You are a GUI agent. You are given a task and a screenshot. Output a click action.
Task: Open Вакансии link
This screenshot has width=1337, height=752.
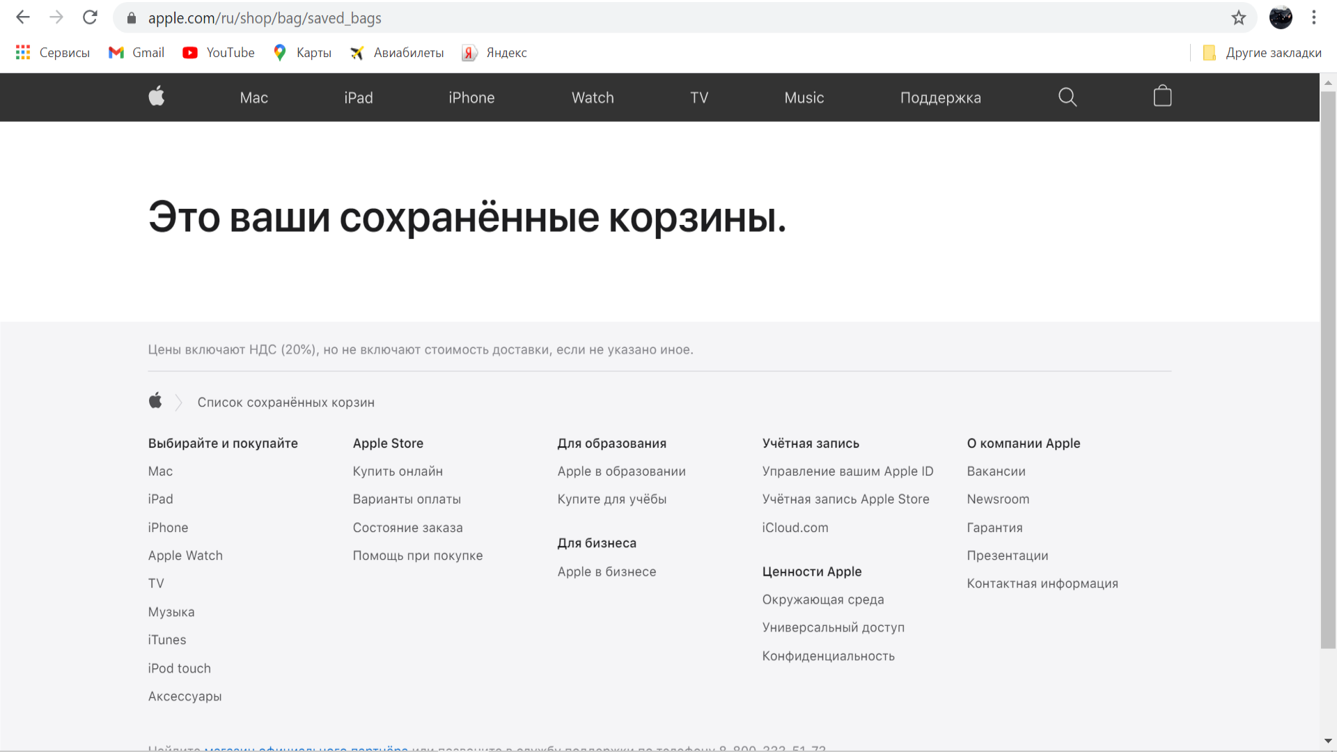(996, 471)
